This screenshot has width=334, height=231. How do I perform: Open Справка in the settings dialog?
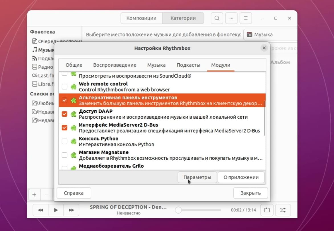point(74,193)
